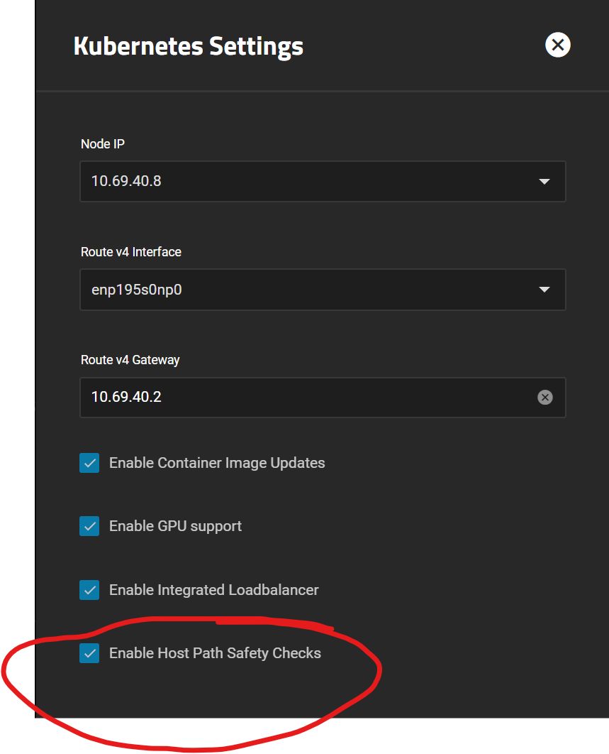
Task: Click the "Node IP" field label
Action: click(103, 144)
